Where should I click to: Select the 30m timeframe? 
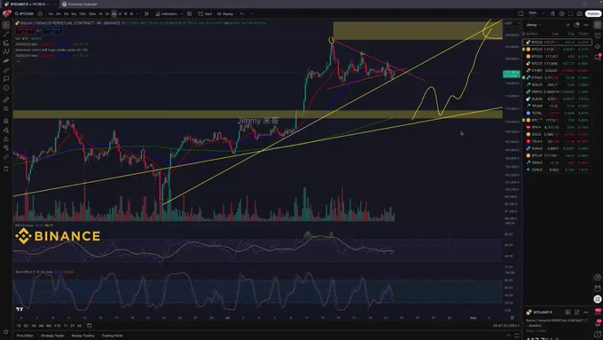click(x=92, y=14)
